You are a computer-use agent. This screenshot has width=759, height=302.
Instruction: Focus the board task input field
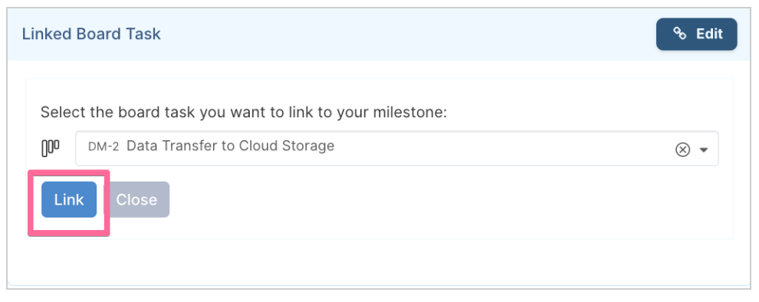(x=397, y=148)
